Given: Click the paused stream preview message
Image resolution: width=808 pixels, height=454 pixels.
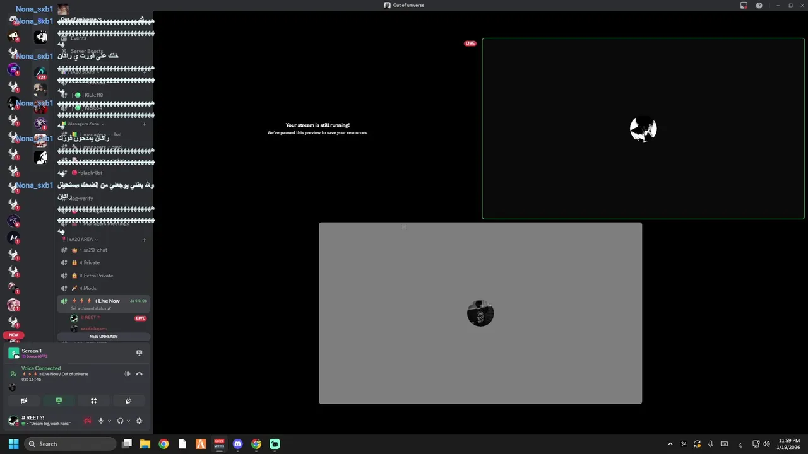Looking at the screenshot, I should (318, 129).
